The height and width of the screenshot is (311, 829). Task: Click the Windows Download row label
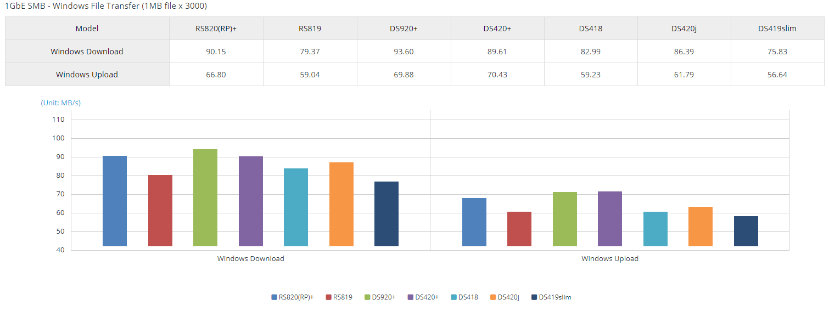click(87, 52)
